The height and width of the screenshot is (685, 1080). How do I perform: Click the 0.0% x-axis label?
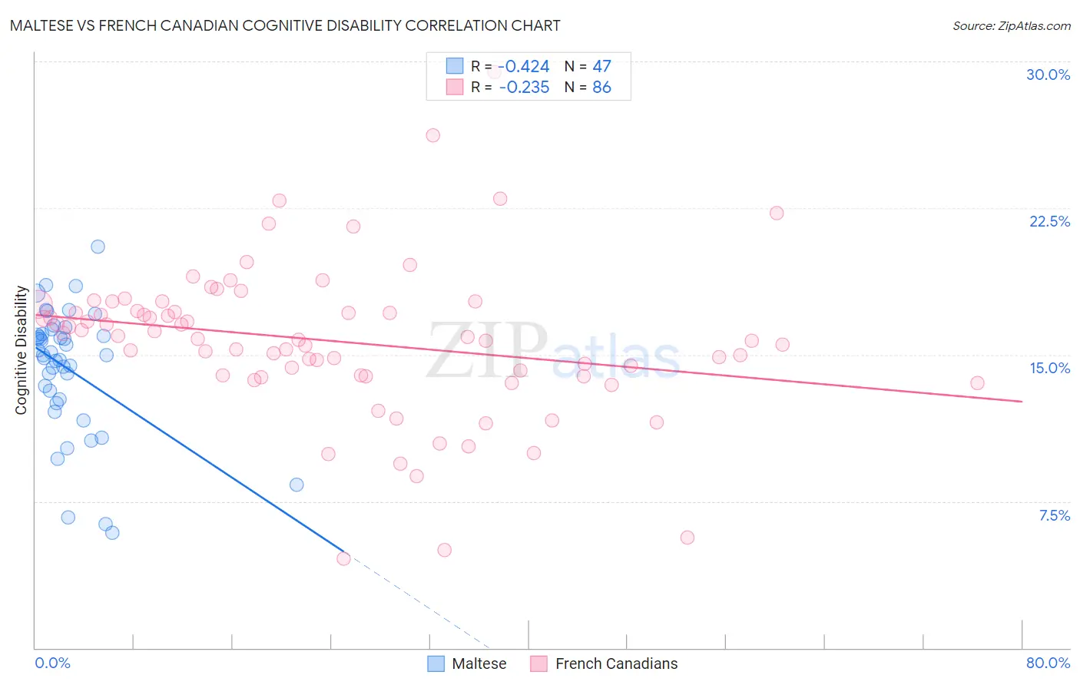point(52,663)
